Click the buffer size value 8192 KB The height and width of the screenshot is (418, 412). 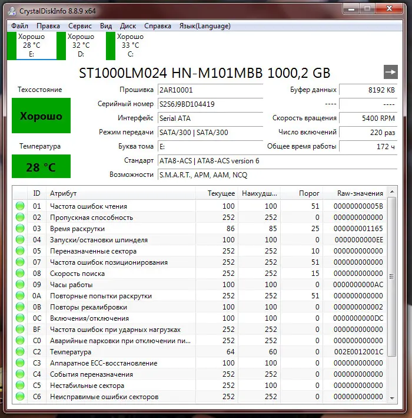(x=368, y=90)
